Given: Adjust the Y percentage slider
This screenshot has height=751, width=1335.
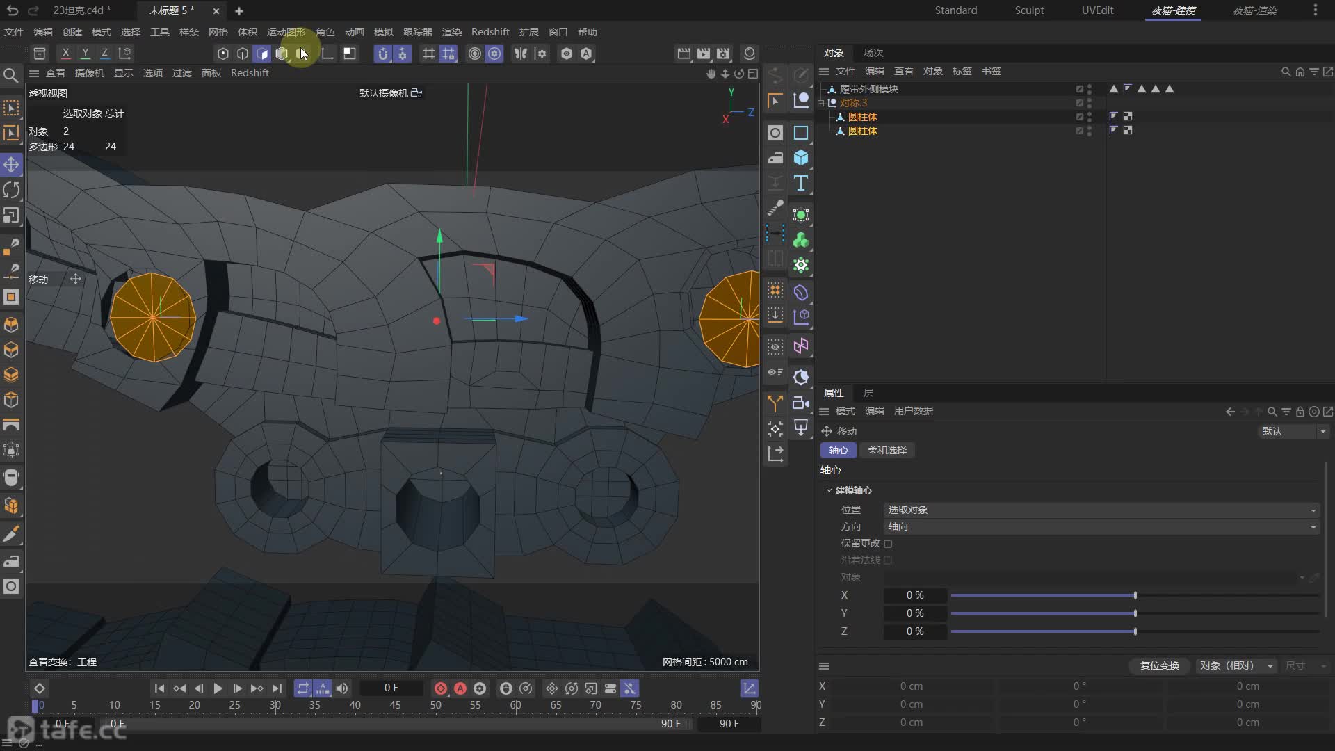Looking at the screenshot, I should 1135,613.
